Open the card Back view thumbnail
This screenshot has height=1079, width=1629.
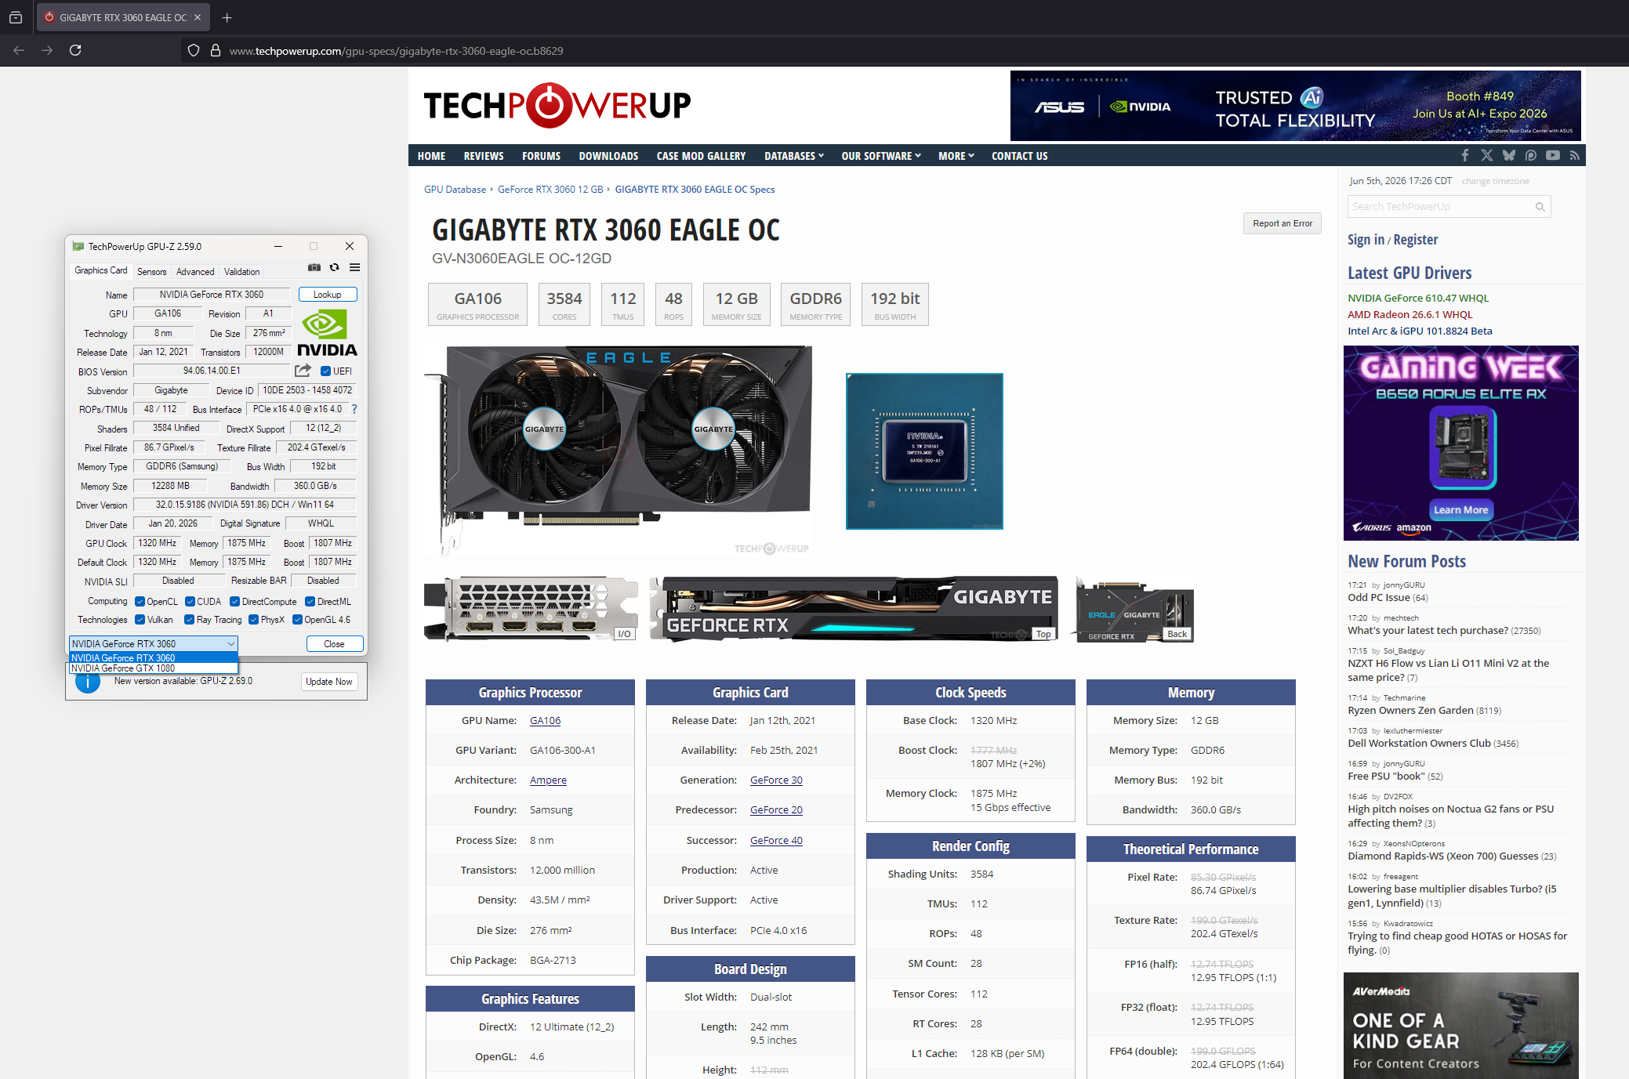coord(1135,610)
